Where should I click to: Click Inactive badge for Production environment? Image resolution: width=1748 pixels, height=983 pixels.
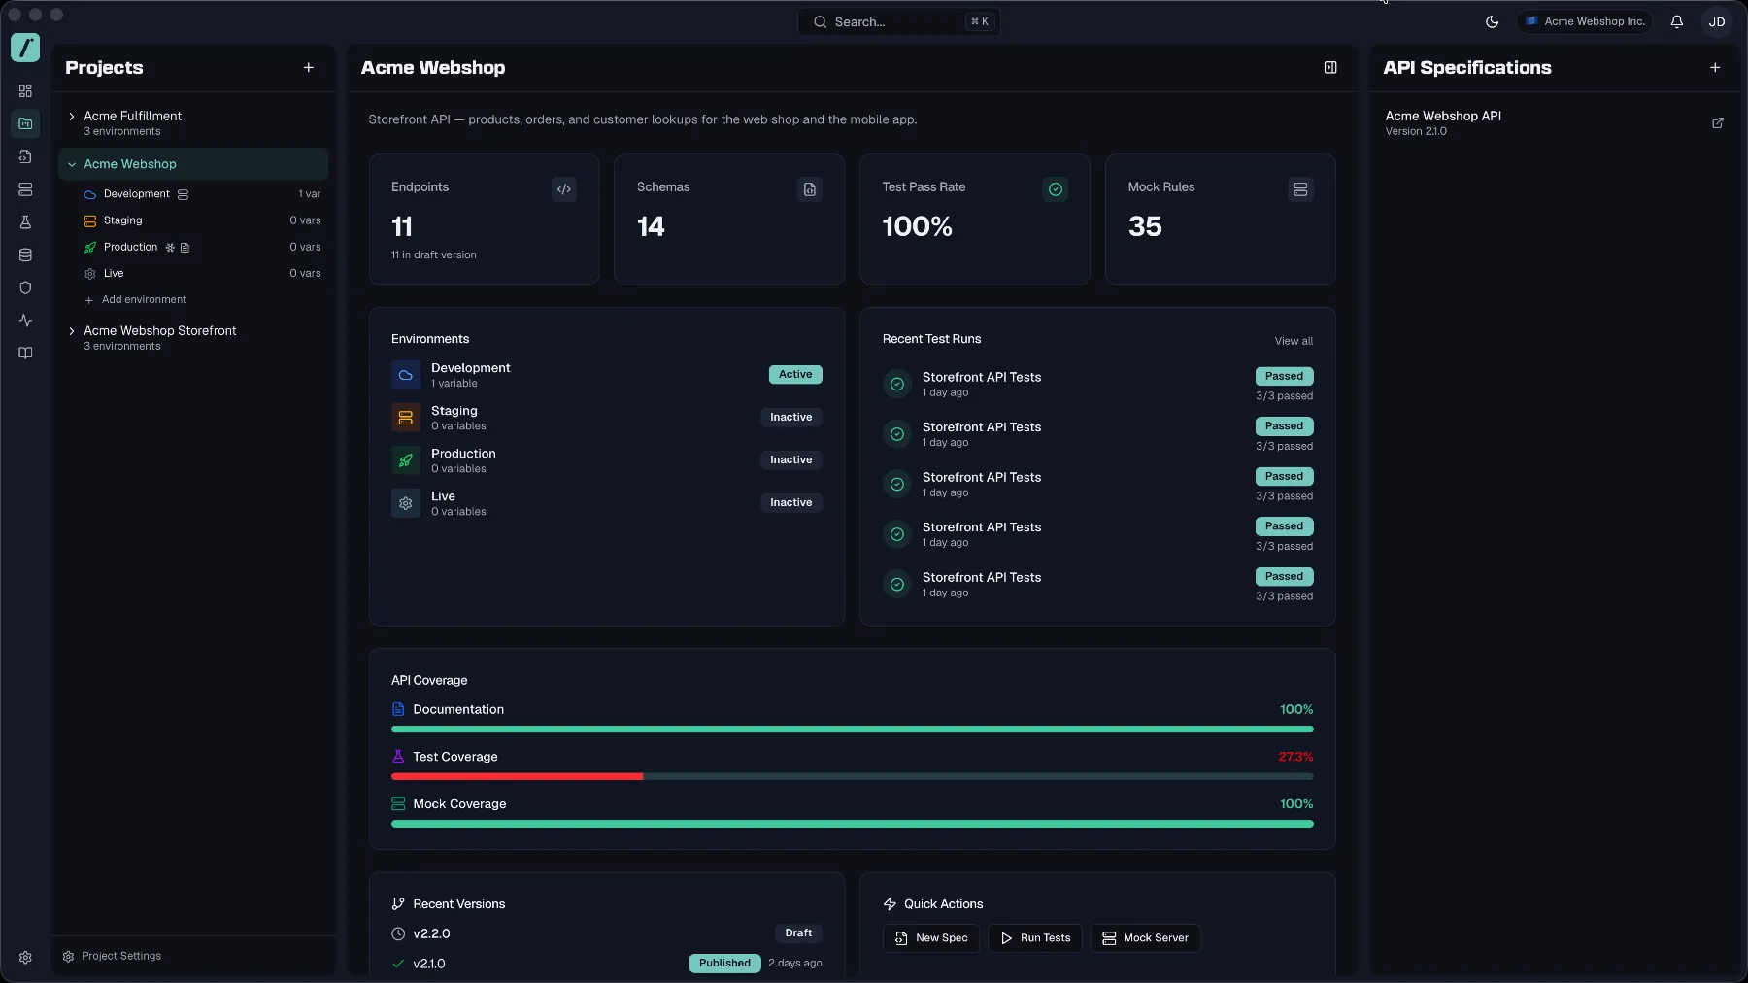coord(791,460)
